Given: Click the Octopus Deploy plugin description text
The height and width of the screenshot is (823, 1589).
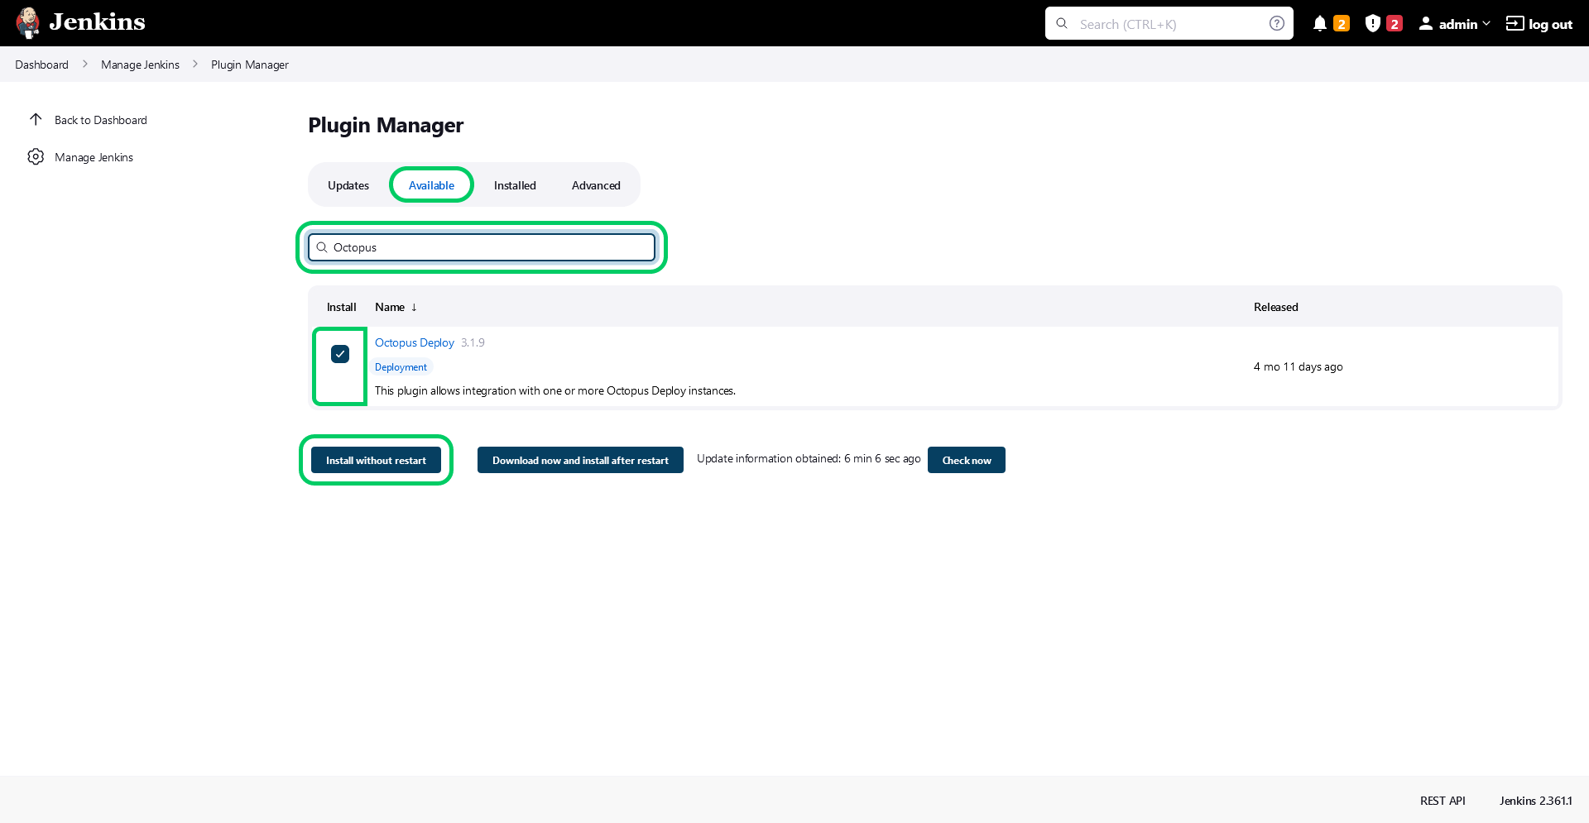Looking at the screenshot, I should coord(555,390).
